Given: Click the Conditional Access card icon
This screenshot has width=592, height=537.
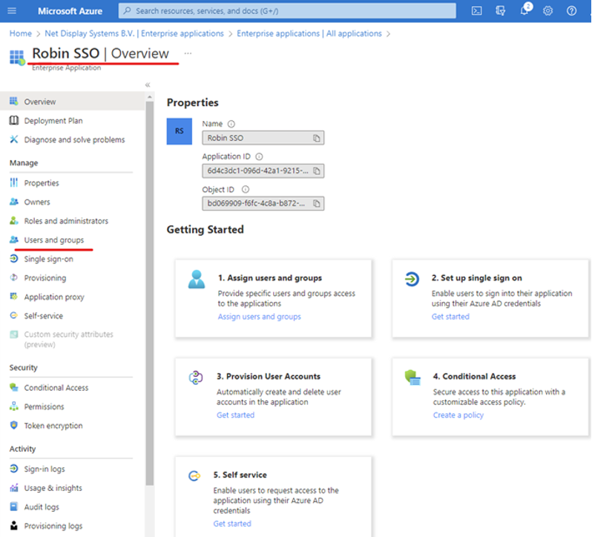Looking at the screenshot, I should pos(412,378).
